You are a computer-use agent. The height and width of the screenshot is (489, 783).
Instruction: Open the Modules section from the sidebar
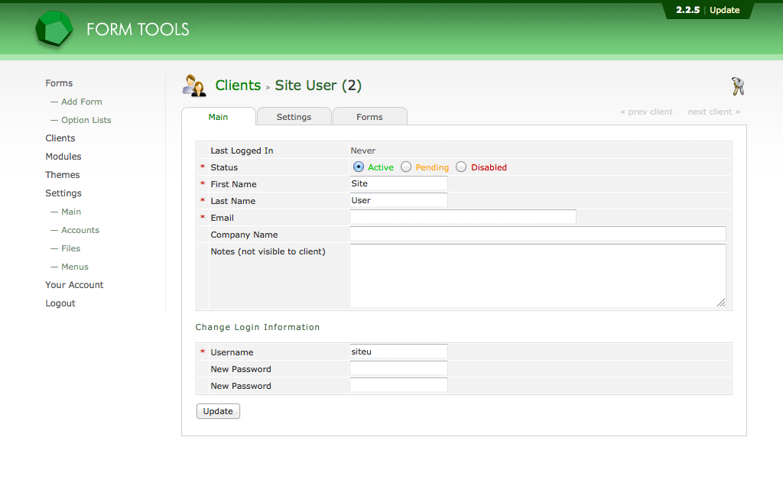pyautogui.click(x=63, y=156)
